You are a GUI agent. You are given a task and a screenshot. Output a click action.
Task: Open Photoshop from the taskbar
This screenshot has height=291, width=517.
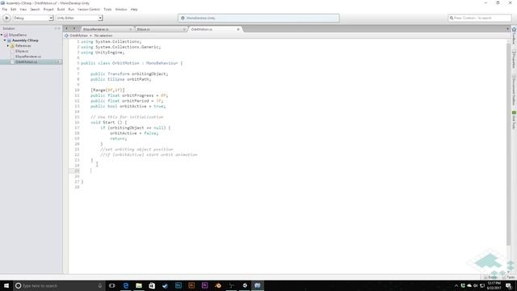[179, 285]
